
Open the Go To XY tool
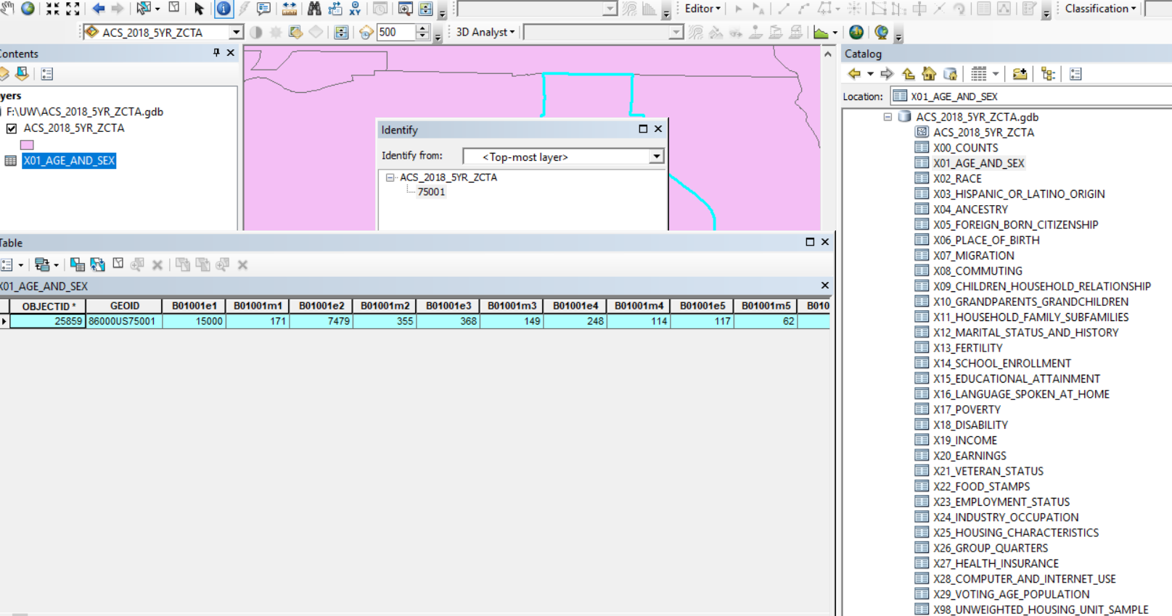pos(355,9)
